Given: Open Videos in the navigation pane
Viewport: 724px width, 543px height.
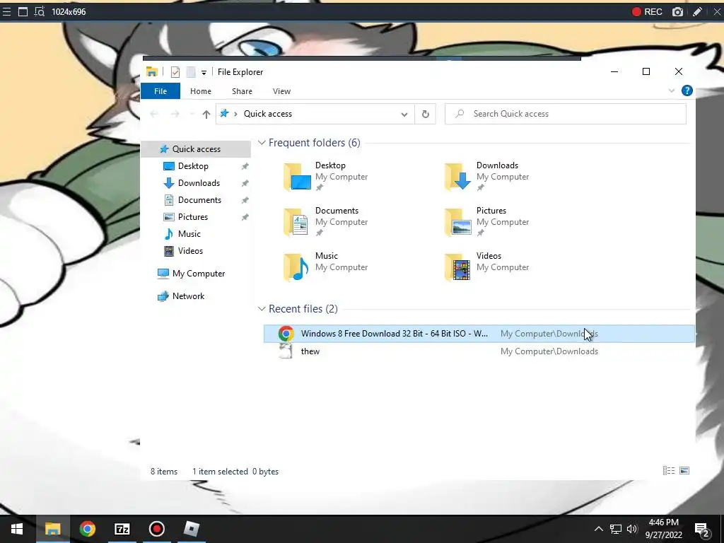Looking at the screenshot, I should click(190, 251).
